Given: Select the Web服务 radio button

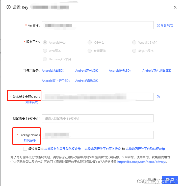Looking at the screenshot, I should 45,51.
